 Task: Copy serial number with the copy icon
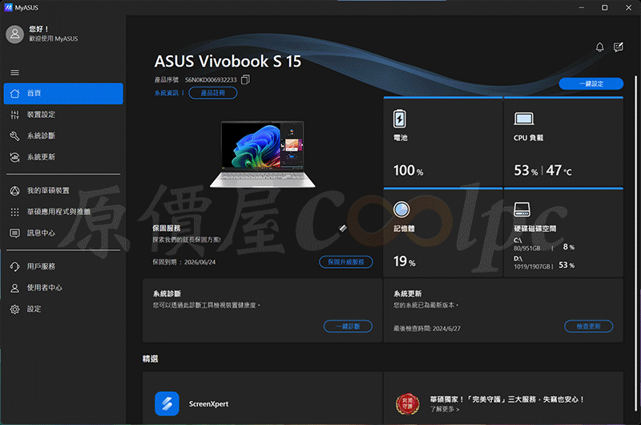(245, 79)
